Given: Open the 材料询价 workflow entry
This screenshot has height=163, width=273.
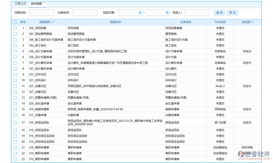Looking at the screenshot, I should [73, 80].
